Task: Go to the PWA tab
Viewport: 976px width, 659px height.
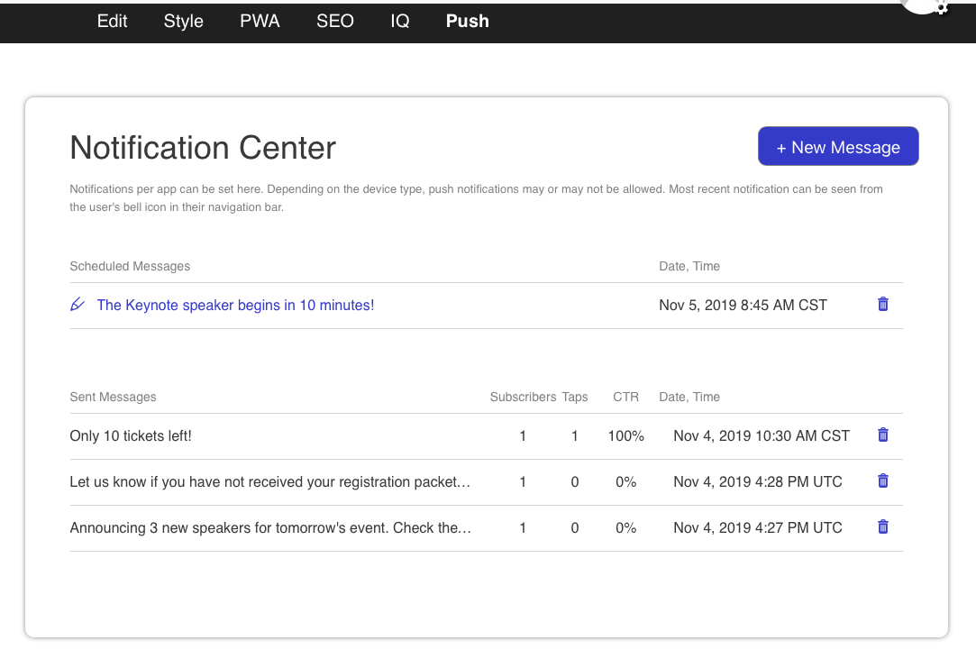Action: pos(260,21)
